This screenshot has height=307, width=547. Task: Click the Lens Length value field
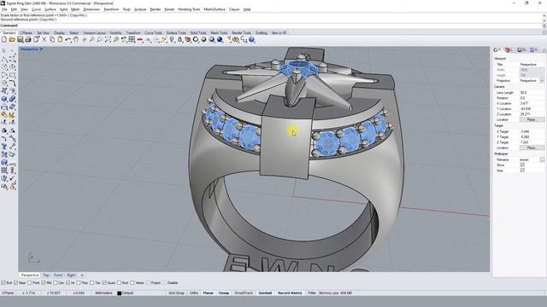point(532,93)
